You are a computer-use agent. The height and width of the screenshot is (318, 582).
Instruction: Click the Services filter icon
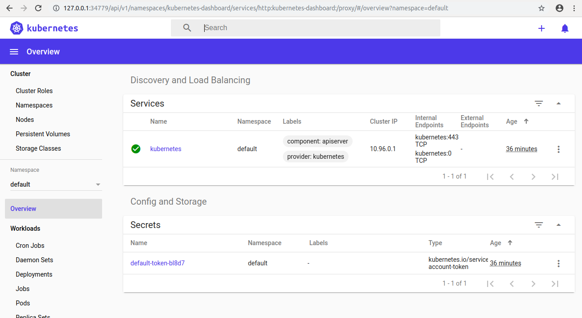coord(539,103)
